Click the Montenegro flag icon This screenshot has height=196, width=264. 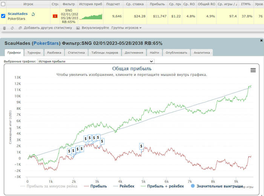click(55, 16)
